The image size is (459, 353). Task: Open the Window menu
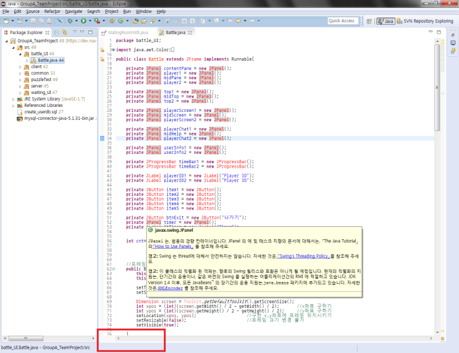click(143, 11)
